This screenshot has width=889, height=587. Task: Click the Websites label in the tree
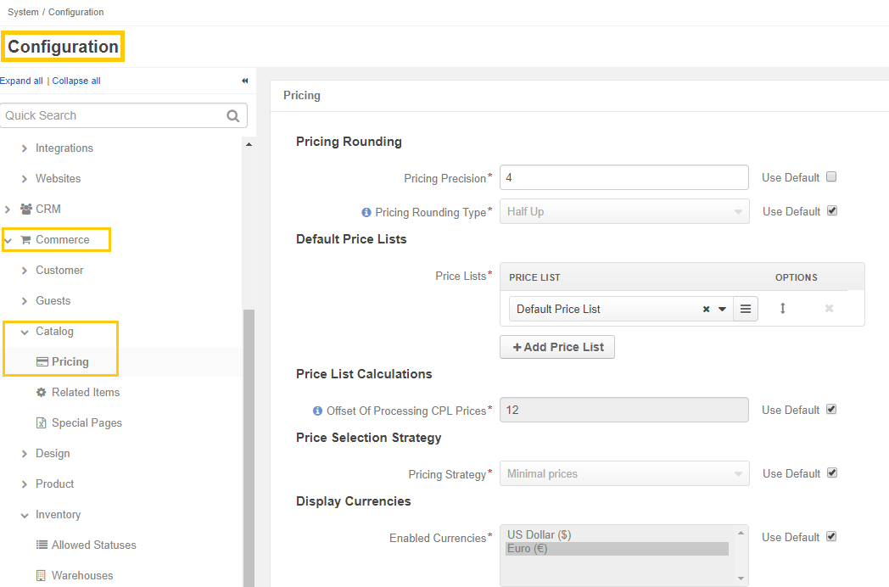(x=58, y=179)
